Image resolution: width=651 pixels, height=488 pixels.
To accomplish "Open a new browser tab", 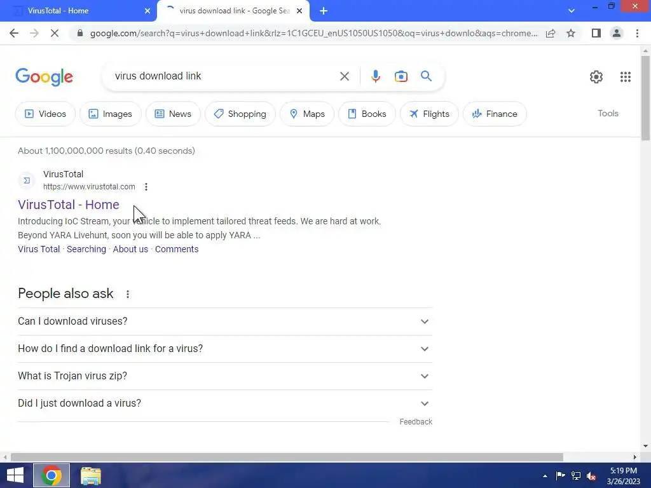I will [x=324, y=11].
